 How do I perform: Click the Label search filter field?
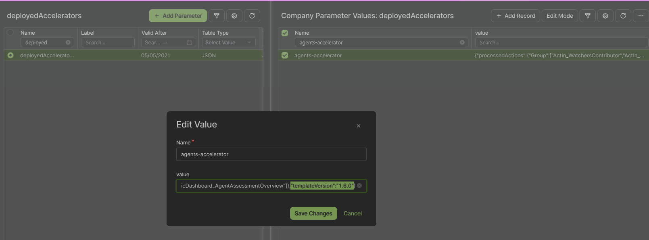[108, 42]
